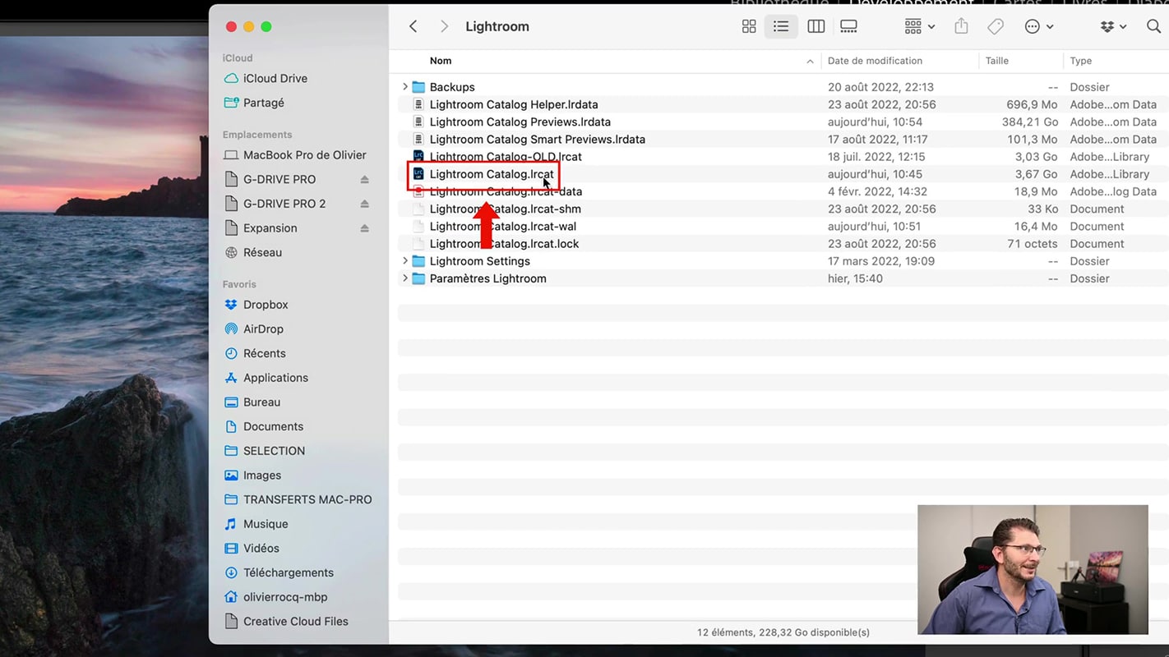Go forward with the Finder forward arrow
The image size is (1169, 657).
444,26
